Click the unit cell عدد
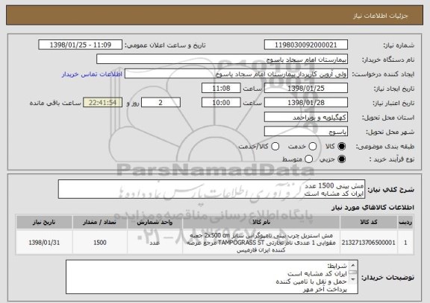Viewport: 430px width, 303px height. [155, 243]
